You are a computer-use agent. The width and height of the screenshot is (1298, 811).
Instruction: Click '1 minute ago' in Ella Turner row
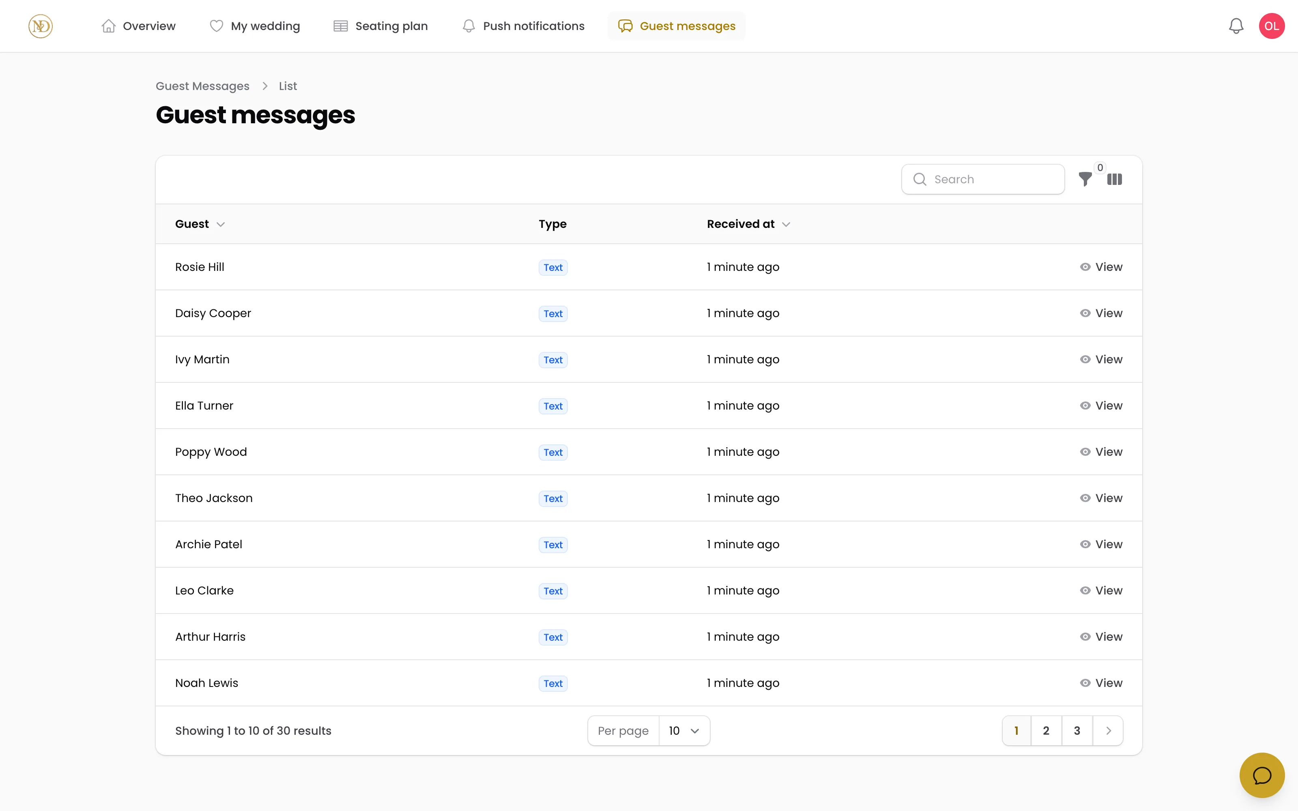[x=743, y=405]
